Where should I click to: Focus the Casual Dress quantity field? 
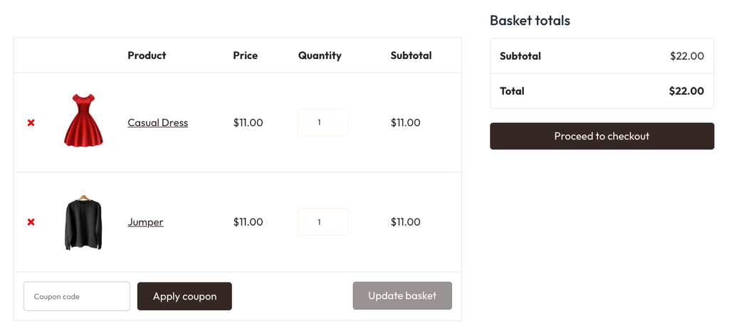coord(322,122)
